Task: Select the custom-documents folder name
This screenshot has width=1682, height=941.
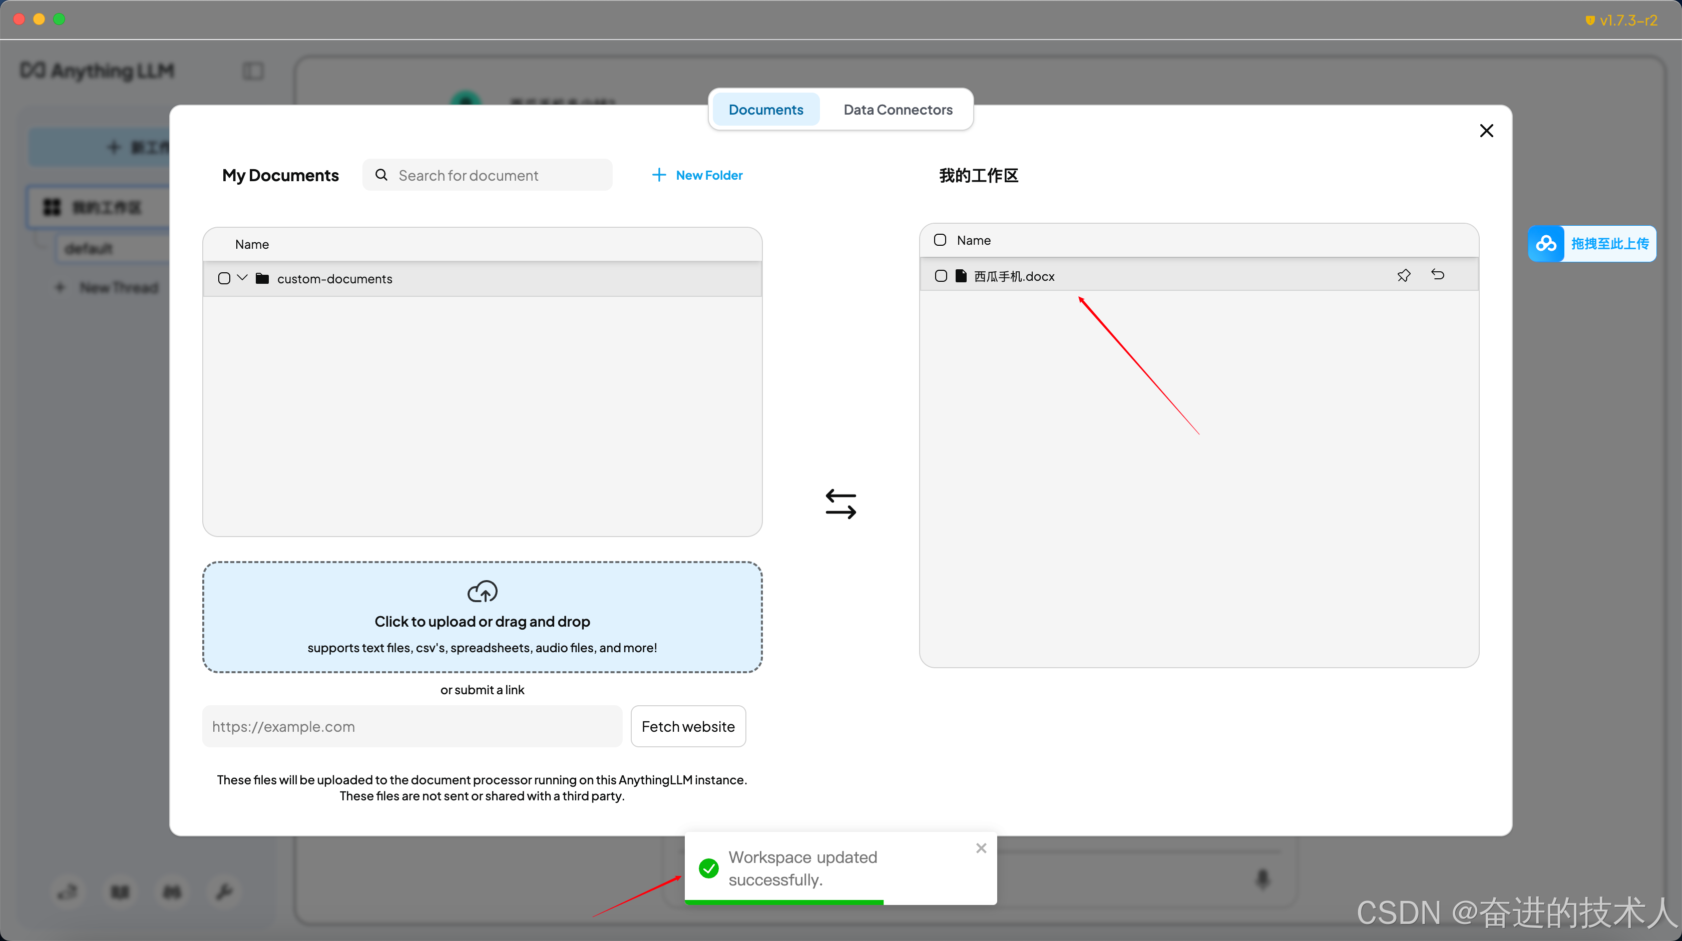Action: [334, 279]
